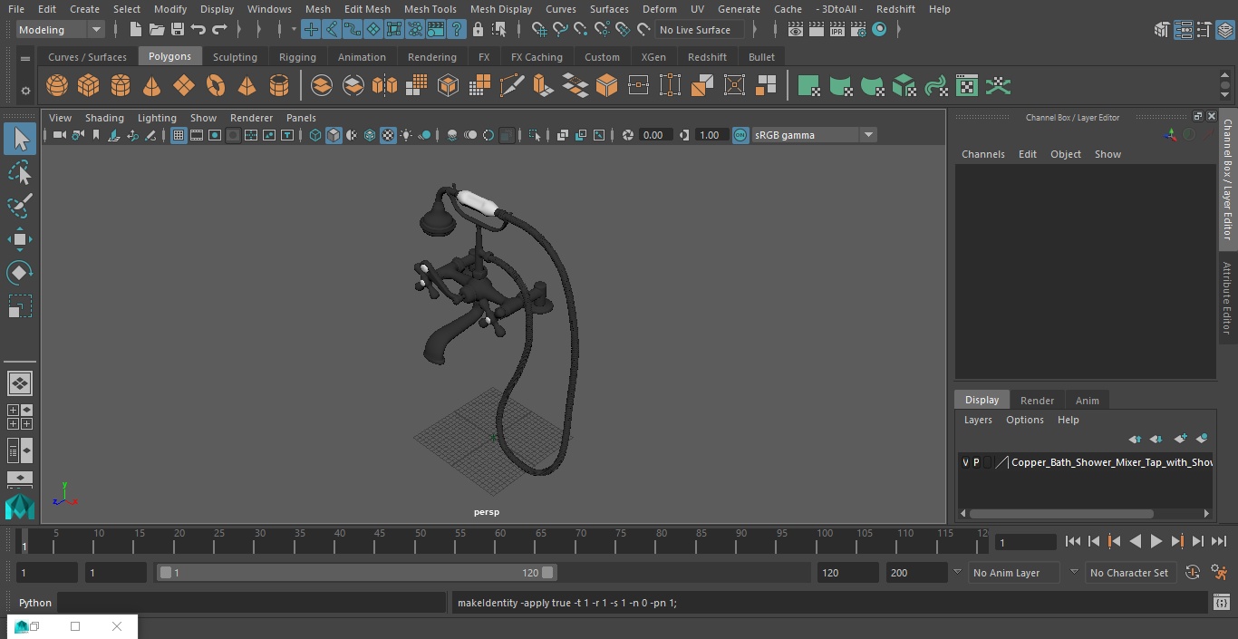Start IPR render with the IPR icon
The image size is (1238, 639).
click(837, 30)
